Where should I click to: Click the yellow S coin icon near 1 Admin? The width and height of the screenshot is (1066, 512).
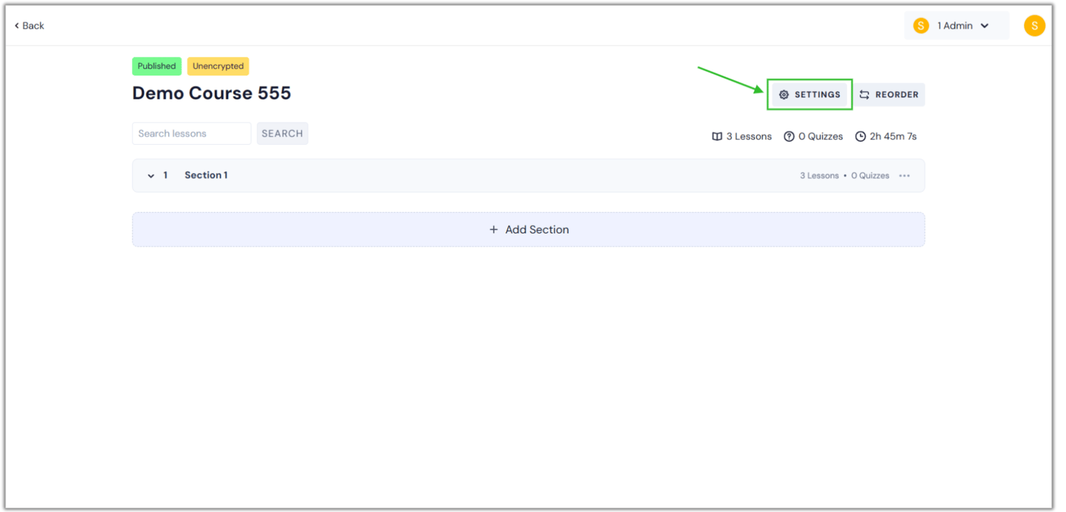pos(921,25)
